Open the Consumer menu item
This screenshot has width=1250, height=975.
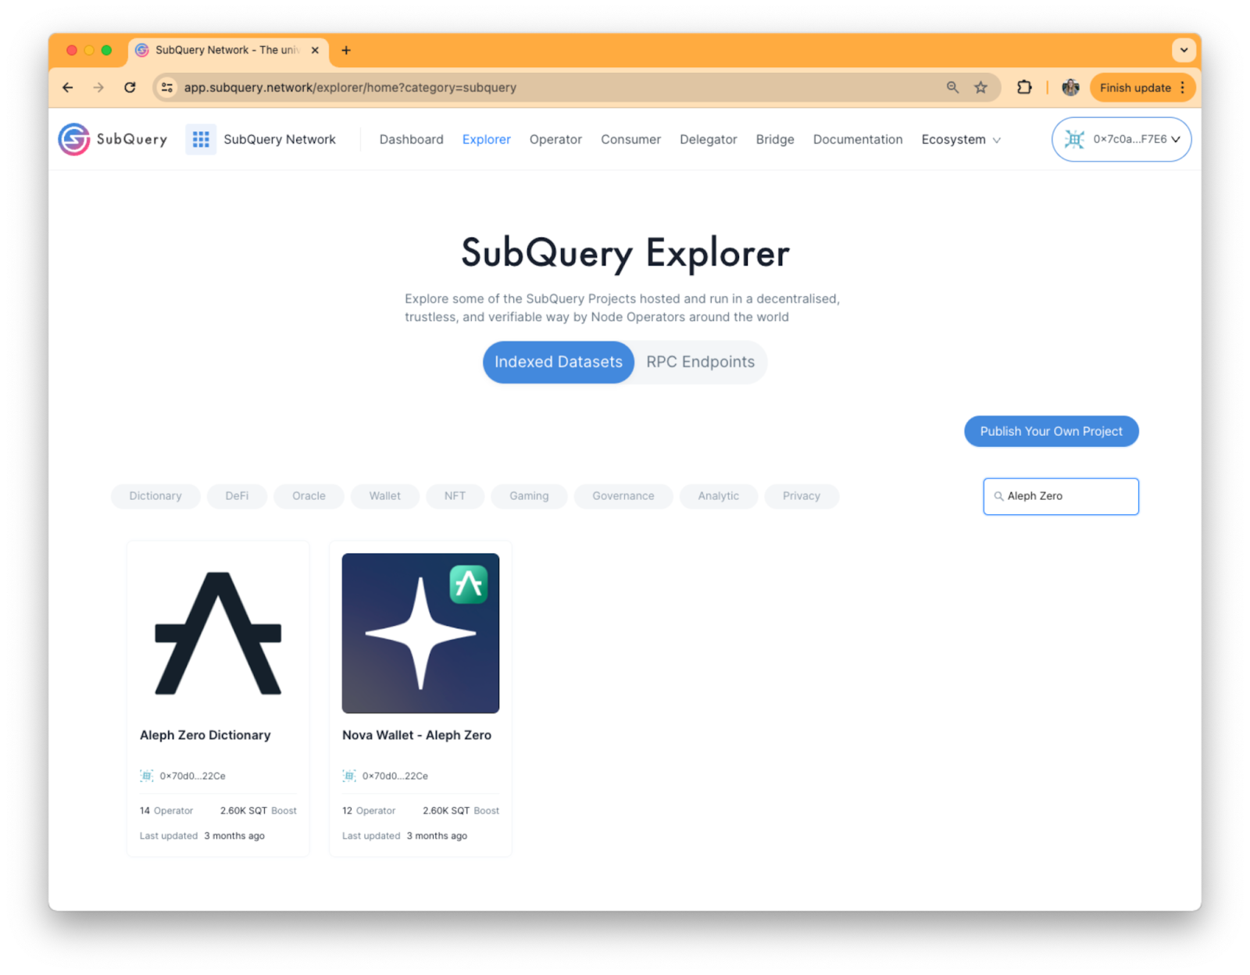click(630, 139)
